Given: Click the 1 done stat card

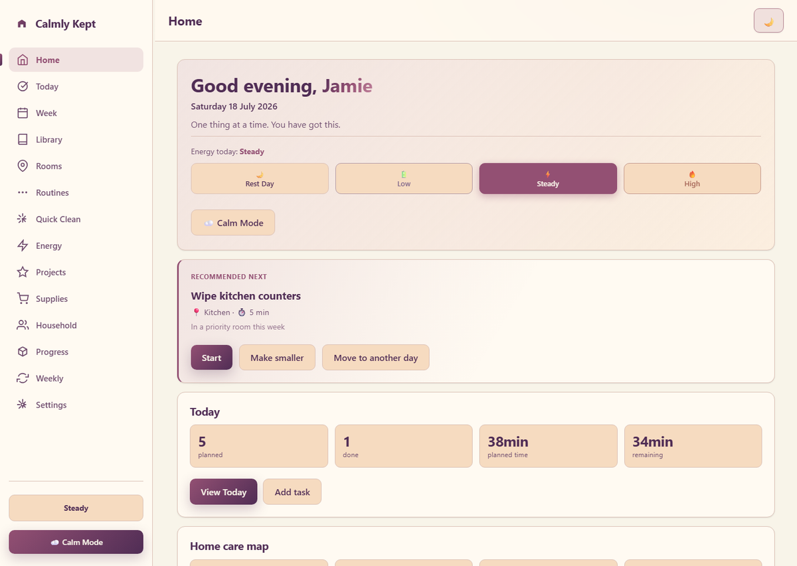Looking at the screenshot, I should point(404,446).
